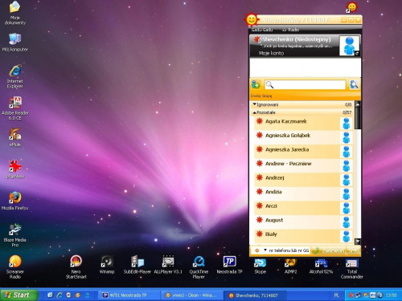Launch the eMule desktop shortcut
Screen dimensions: 402x301
click(15, 137)
